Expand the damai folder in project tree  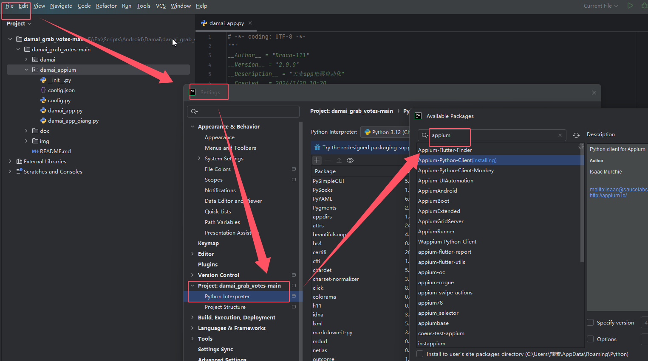pos(26,59)
